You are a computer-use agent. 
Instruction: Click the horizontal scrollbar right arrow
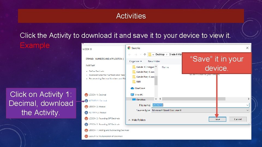coord(248,99)
